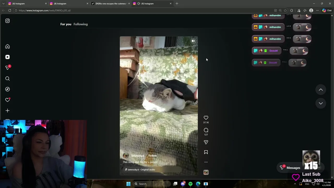Image resolution: width=334 pixels, height=188 pixels.
Task: Open tab search dropdown arrow
Action: pos(3,4)
